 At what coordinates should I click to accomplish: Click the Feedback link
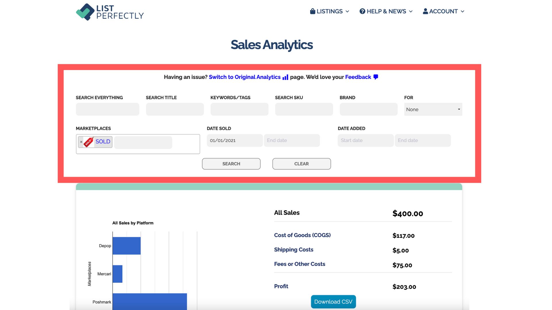[358, 77]
